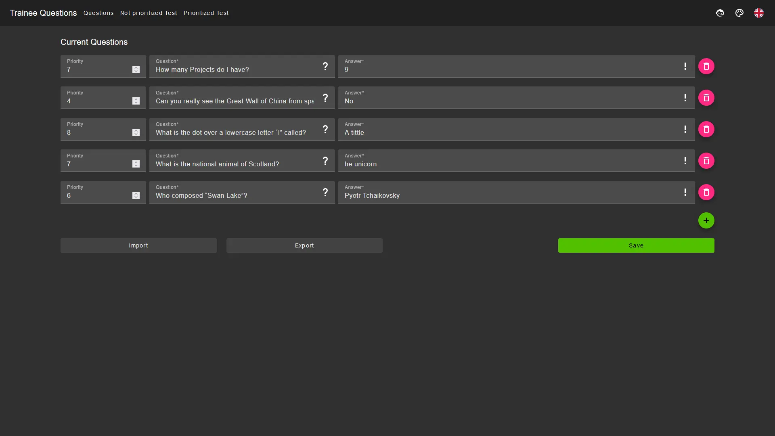
Task: Change language with the UK flag icon
Action: coord(759,13)
